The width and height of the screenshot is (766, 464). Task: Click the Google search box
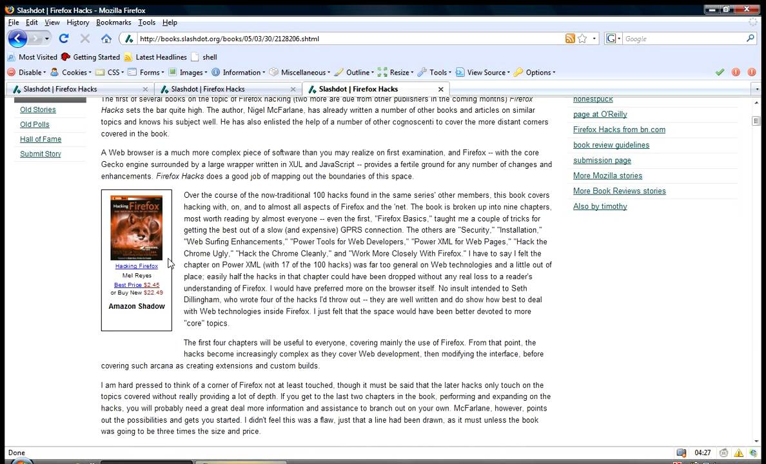(x=684, y=39)
